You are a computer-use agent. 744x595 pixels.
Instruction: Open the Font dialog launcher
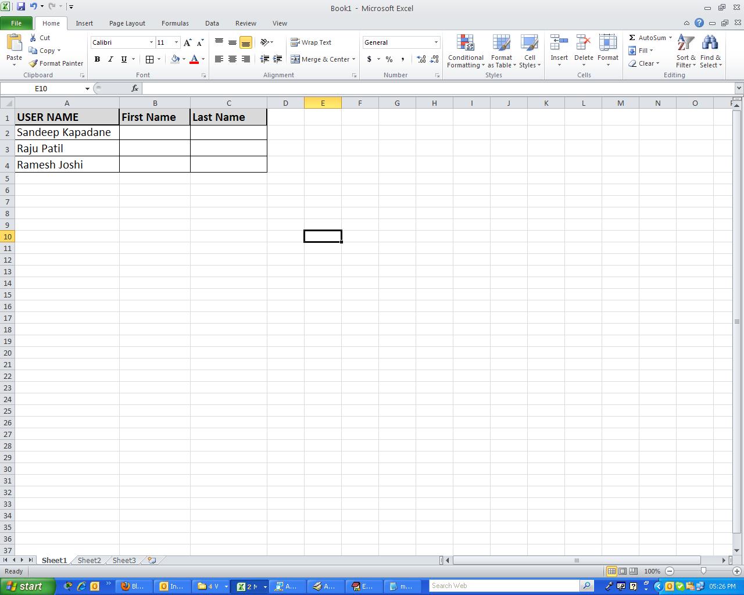click(x=203, y=76)
